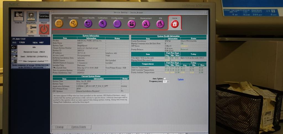This screenshot has width=283, height=134.
Task: Launch Exam Rx from the desktop panel
Action: pos(19,17)
